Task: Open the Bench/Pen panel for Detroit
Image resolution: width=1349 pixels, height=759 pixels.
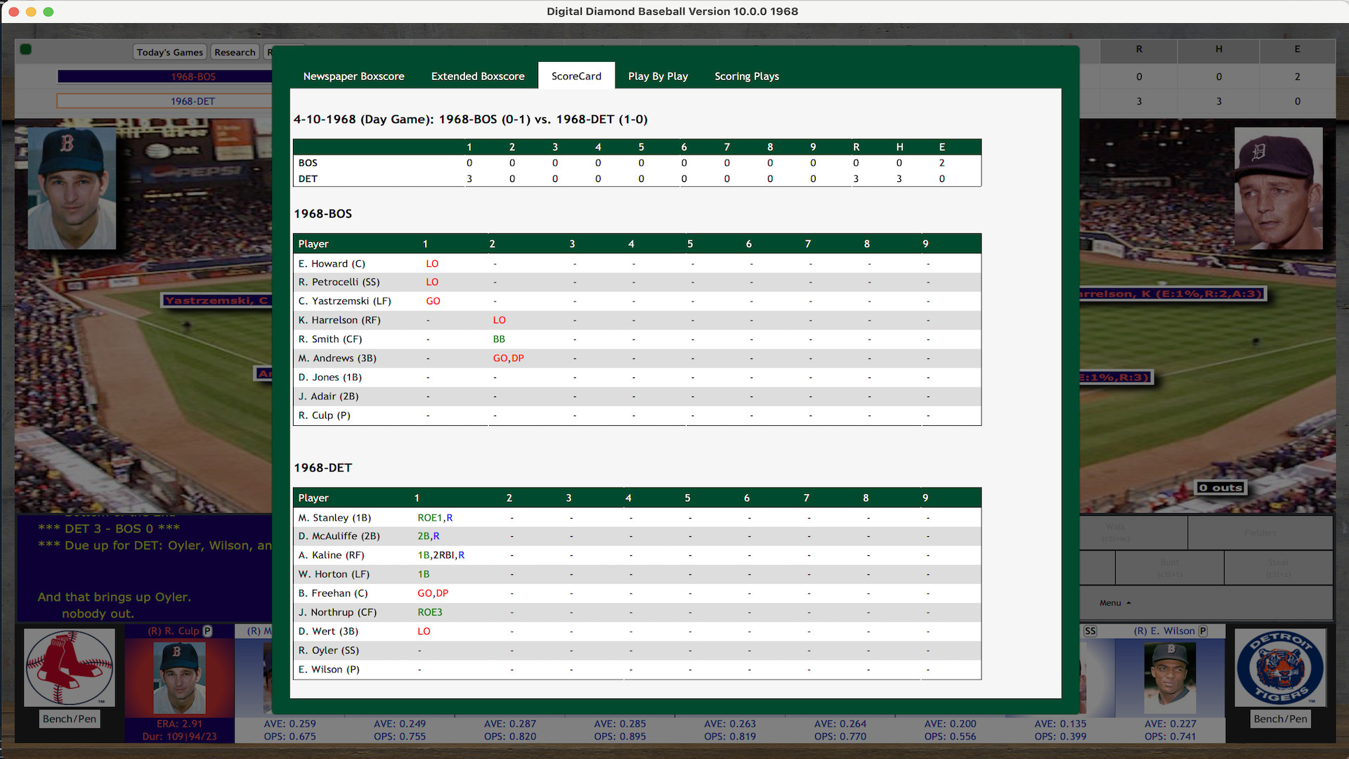Action: (1282, 718)
